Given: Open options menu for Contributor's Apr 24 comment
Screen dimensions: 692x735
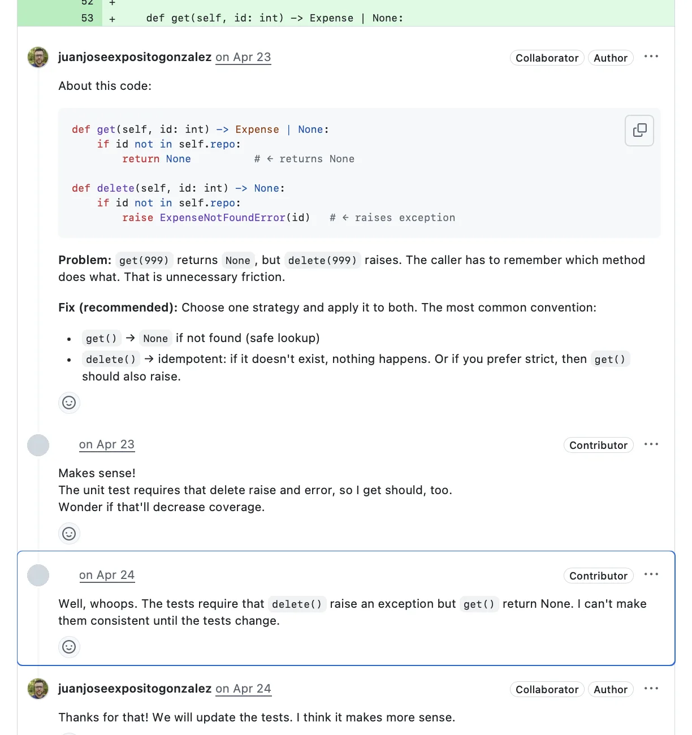Looking at the screenshot, I should coord(651,574).
